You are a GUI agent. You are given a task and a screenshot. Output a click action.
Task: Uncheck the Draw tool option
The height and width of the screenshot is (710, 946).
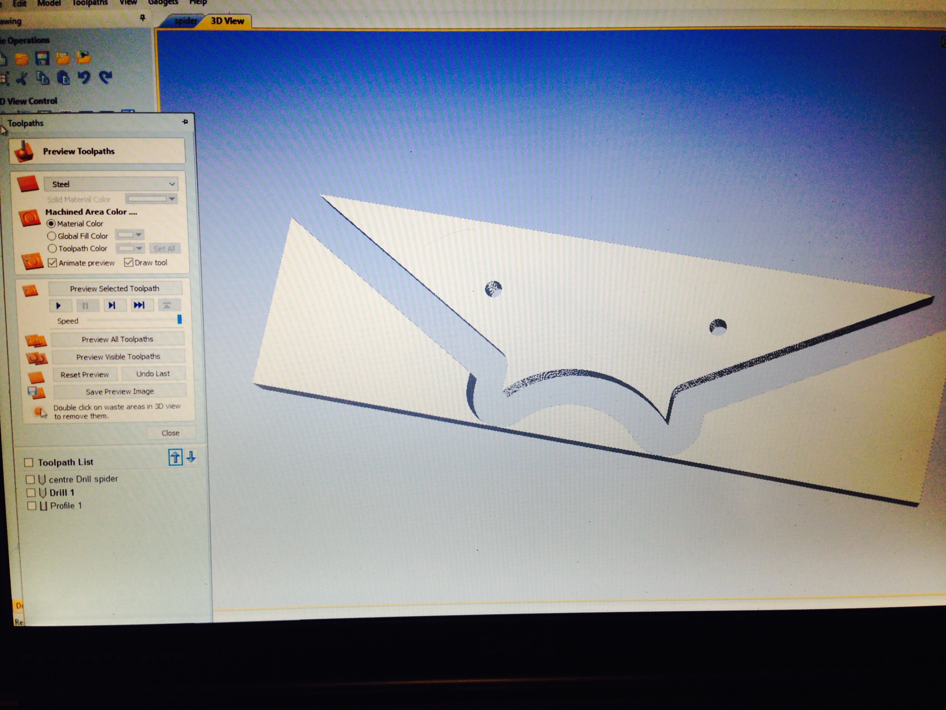coord(128,262)
